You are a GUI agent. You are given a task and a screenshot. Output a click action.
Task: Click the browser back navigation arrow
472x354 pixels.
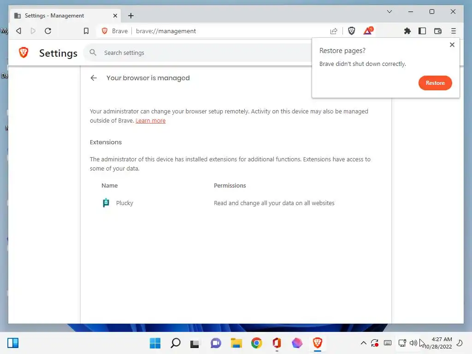[18, 31]
